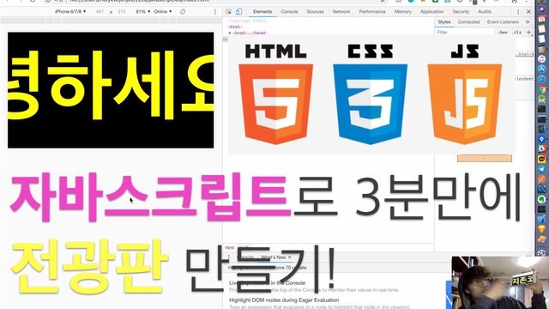Switch to the Console tab in DevTools

point(290,11)
